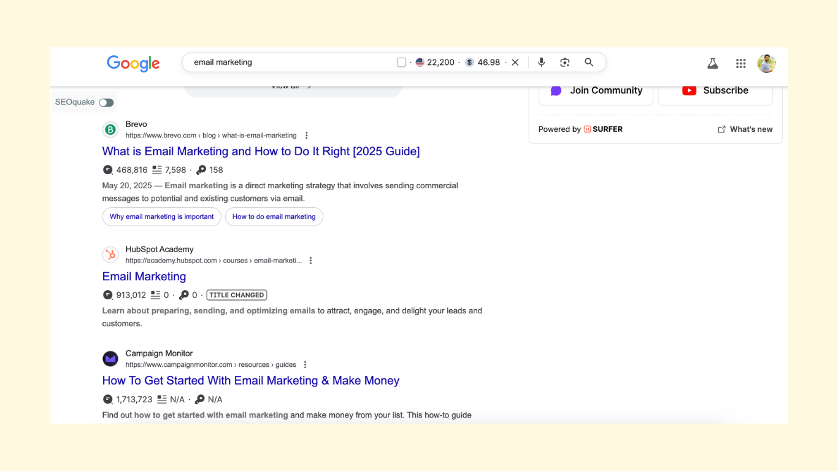Click the US flag search volume icon
Screen dimensions: 838x471
420,63
